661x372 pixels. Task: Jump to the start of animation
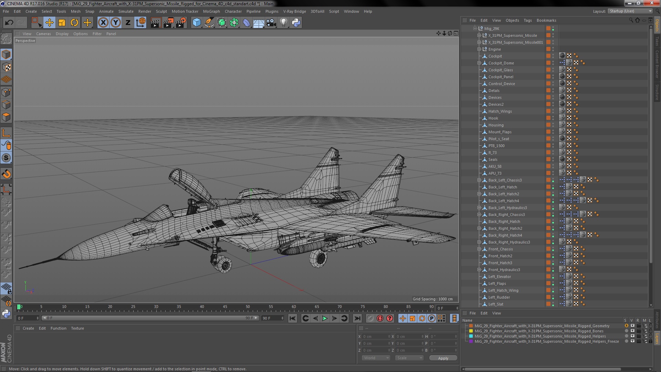tap(293, 319)
